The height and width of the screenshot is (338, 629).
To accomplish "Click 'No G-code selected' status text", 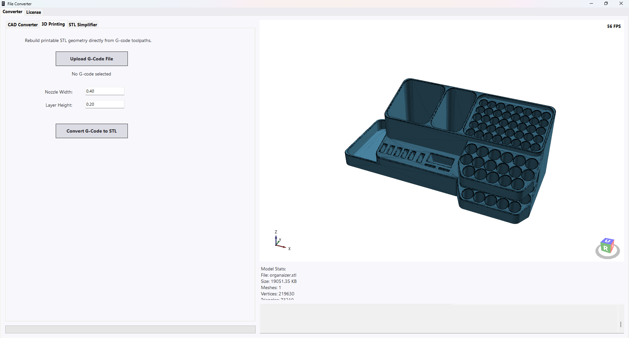I will (x=91, y=74).
